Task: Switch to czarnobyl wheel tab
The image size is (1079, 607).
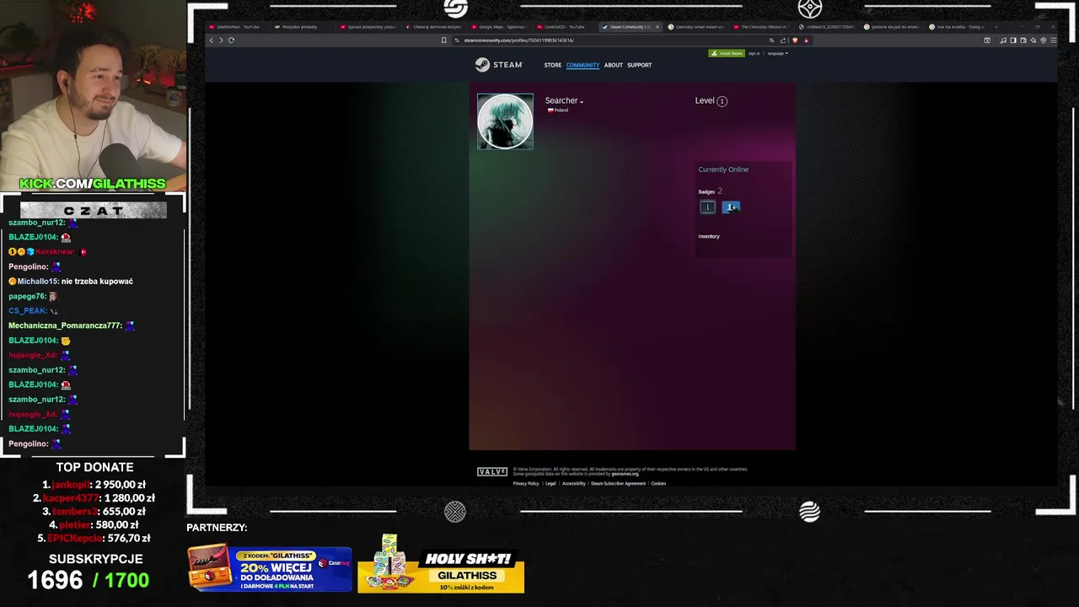Action: [697, 27]
